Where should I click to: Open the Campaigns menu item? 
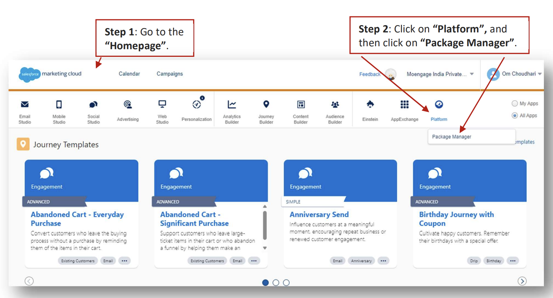pos(170,74)
